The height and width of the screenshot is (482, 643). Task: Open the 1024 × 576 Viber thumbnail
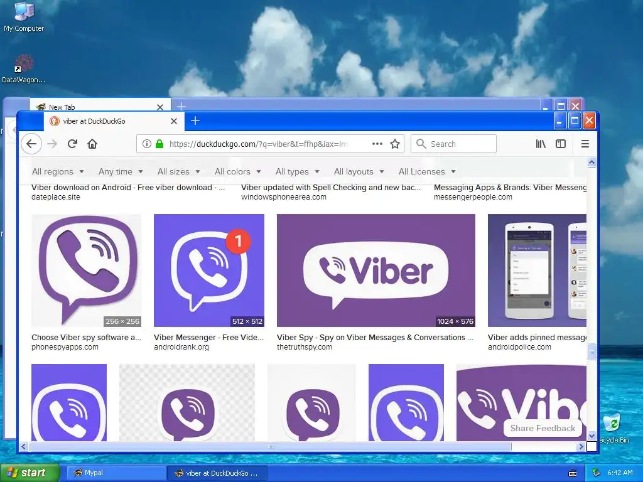tap(376, 270)
